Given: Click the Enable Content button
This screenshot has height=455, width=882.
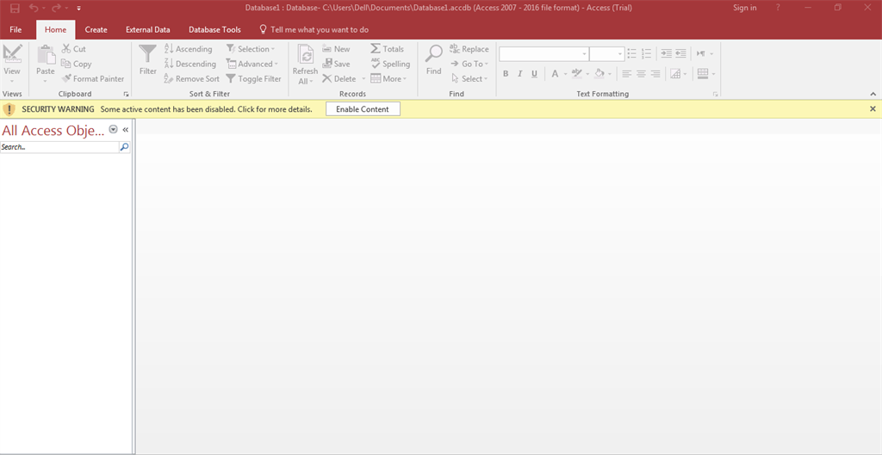Looking at the screenshot, I should (x=363, y=109).
